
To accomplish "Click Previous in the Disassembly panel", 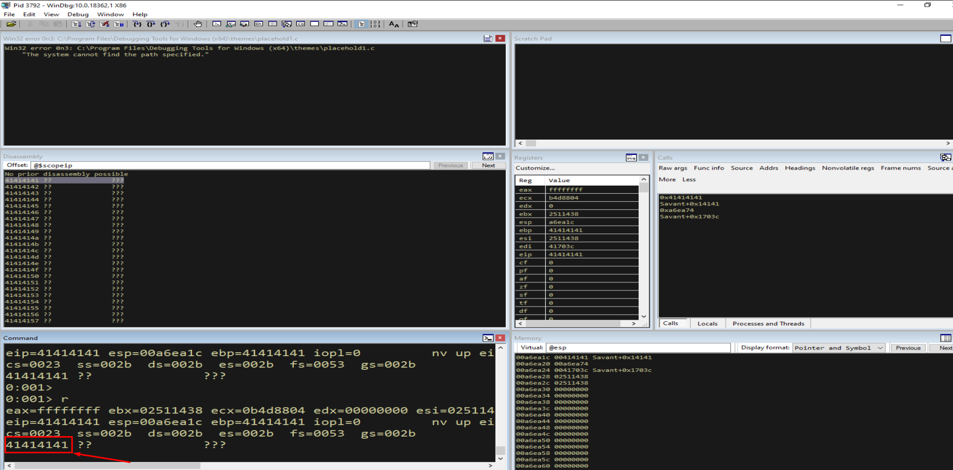I will (450, 165).
